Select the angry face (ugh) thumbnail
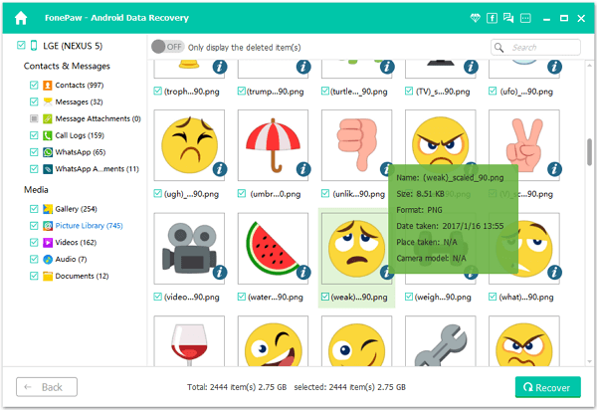Screen dimensions: 597x410 click(x=189, y=145)
